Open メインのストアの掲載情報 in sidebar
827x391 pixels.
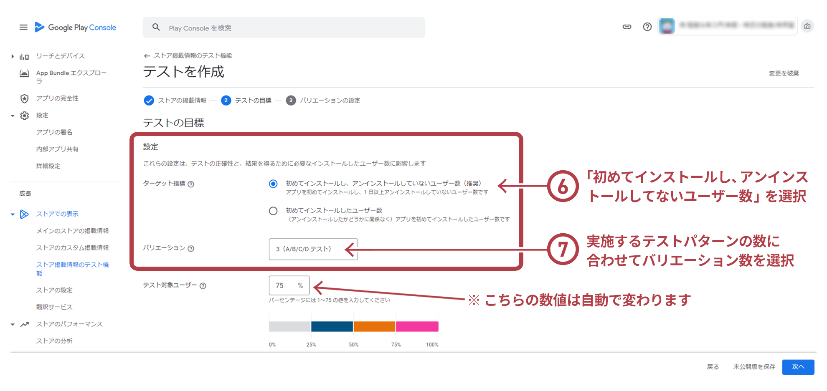[72, 231]
